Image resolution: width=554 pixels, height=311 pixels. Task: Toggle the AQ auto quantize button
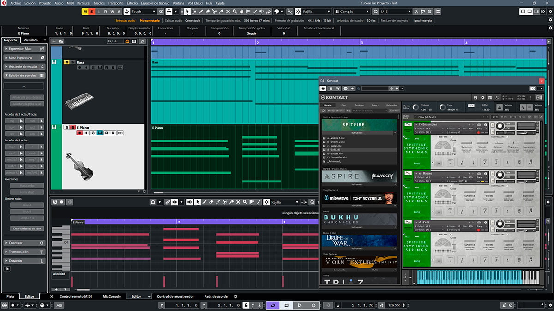click(60, 305)
